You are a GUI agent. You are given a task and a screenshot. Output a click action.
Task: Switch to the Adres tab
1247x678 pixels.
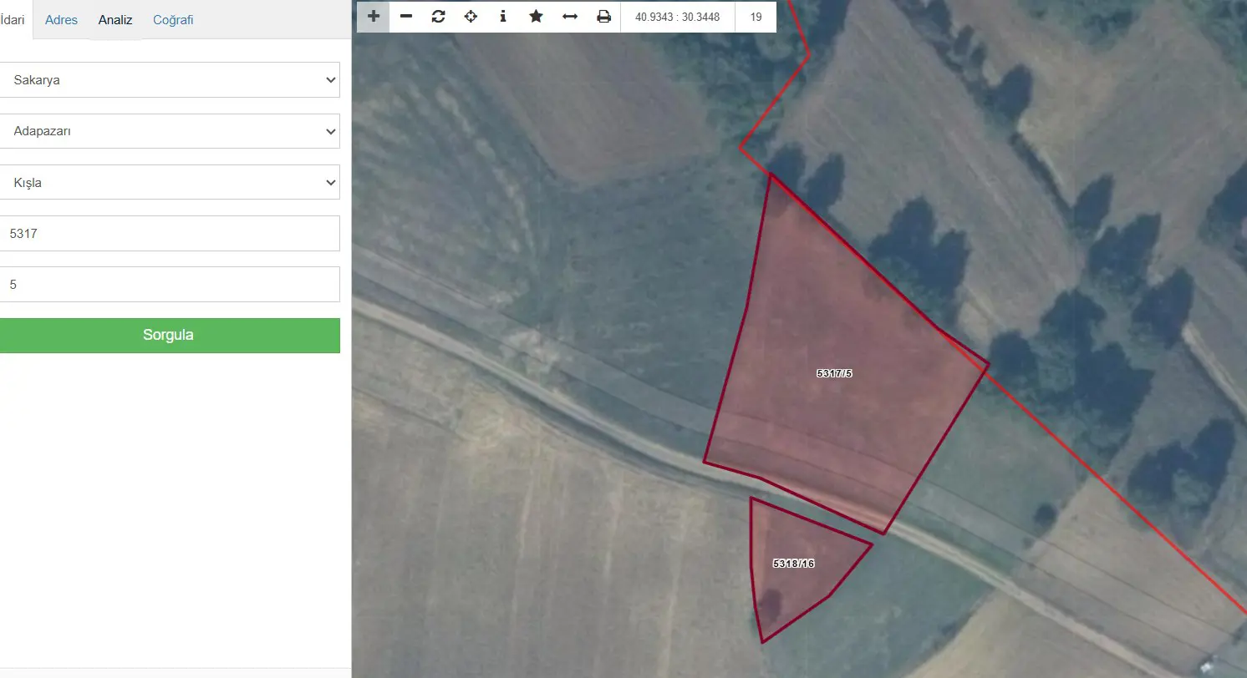coord(61,20)
